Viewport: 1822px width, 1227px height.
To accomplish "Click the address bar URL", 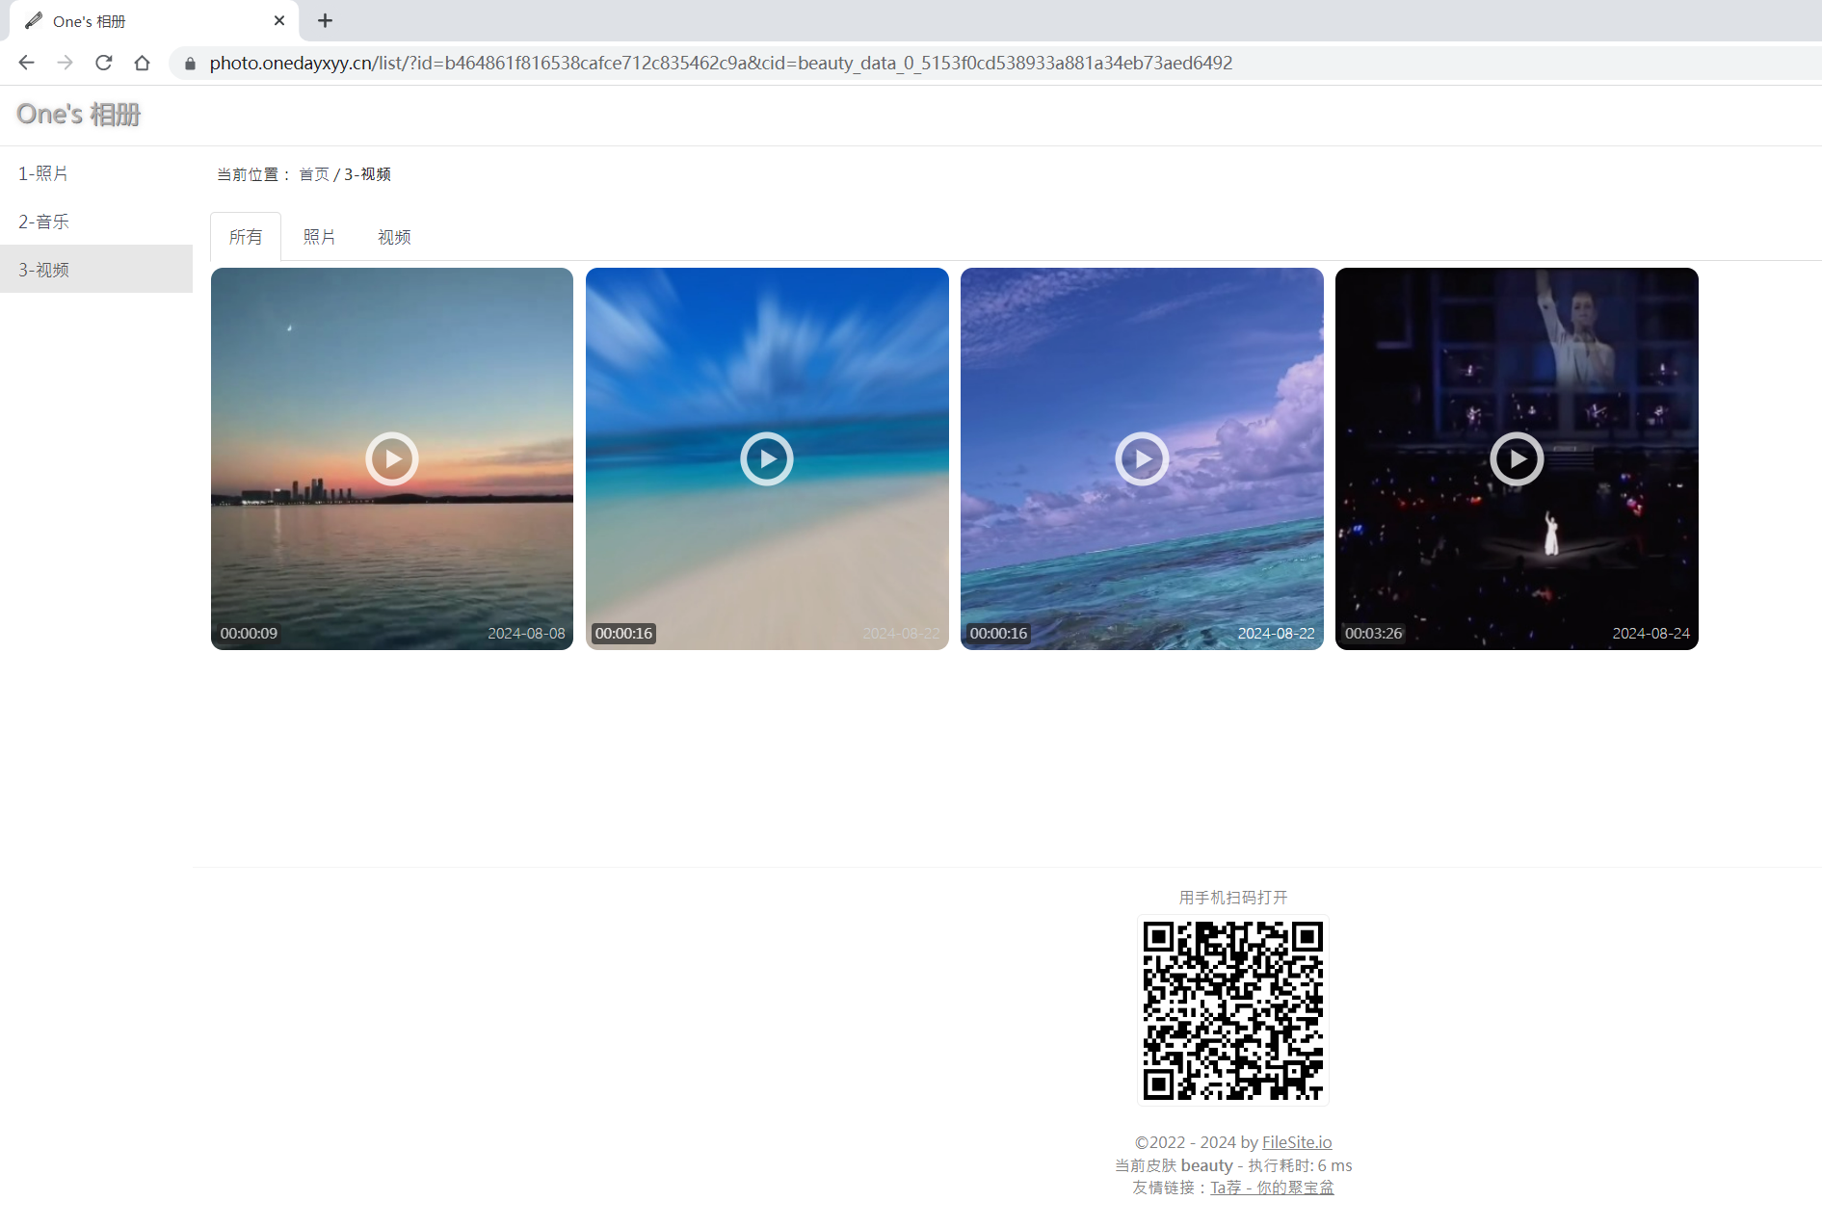I will [721, 63].
